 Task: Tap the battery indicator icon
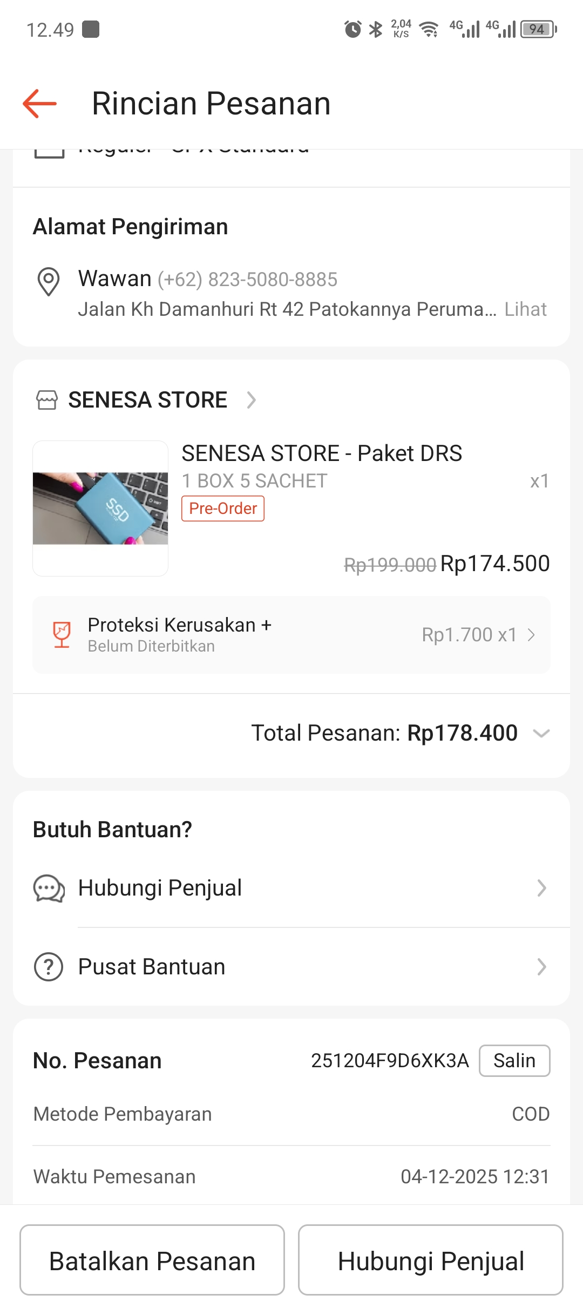click(x=538, y=29)
